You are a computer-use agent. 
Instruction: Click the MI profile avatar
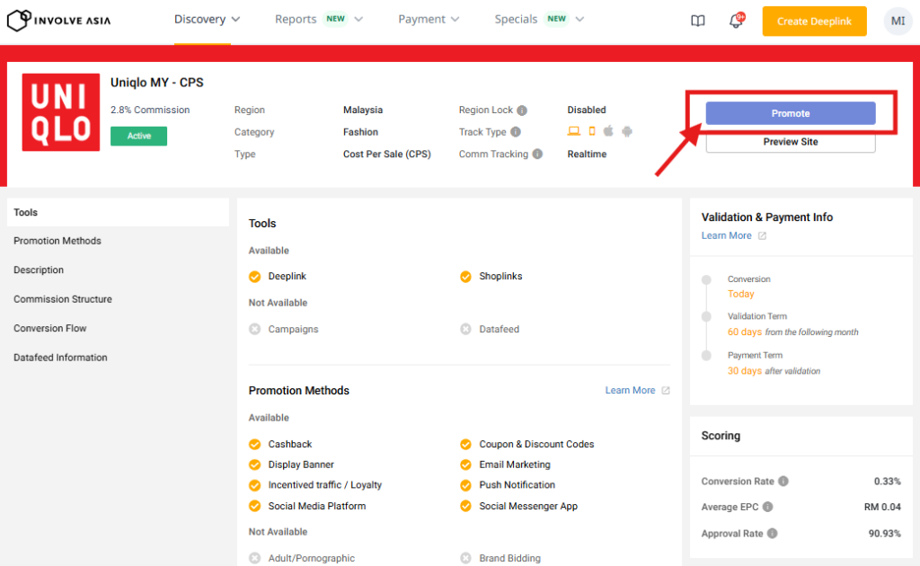898,21
